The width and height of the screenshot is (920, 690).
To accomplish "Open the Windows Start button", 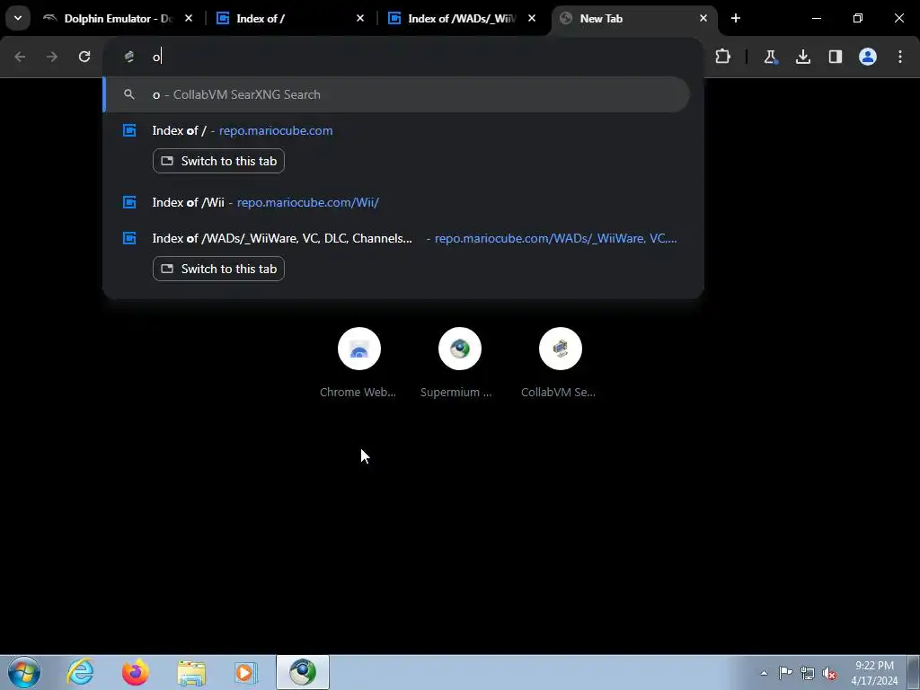I will [x=23, y=672].
